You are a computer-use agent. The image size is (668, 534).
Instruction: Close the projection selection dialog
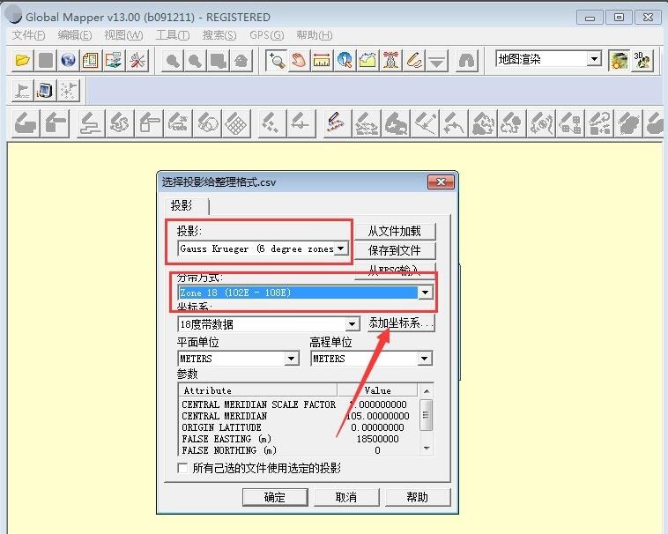tap(441, 182)
